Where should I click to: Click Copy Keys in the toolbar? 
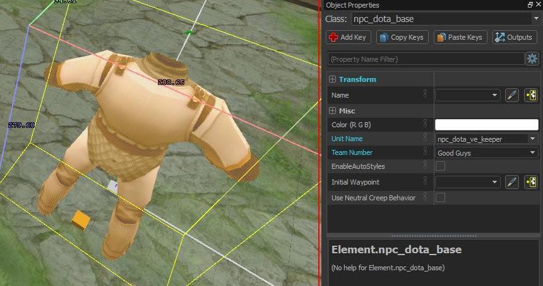(402, 37)
